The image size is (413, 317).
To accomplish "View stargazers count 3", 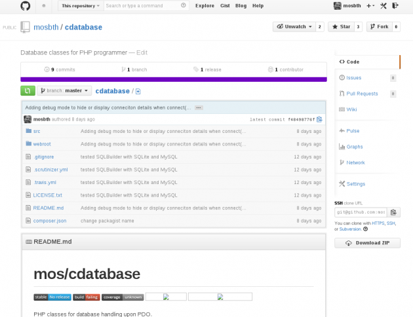I will point(358,27).
